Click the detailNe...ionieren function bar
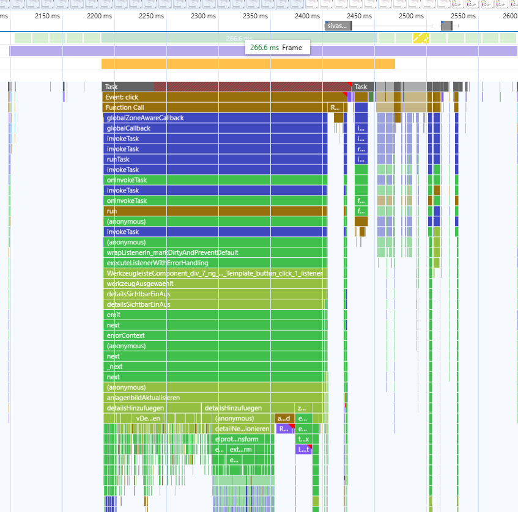This screenshot has width=518, height=512. tap(243, 429)
